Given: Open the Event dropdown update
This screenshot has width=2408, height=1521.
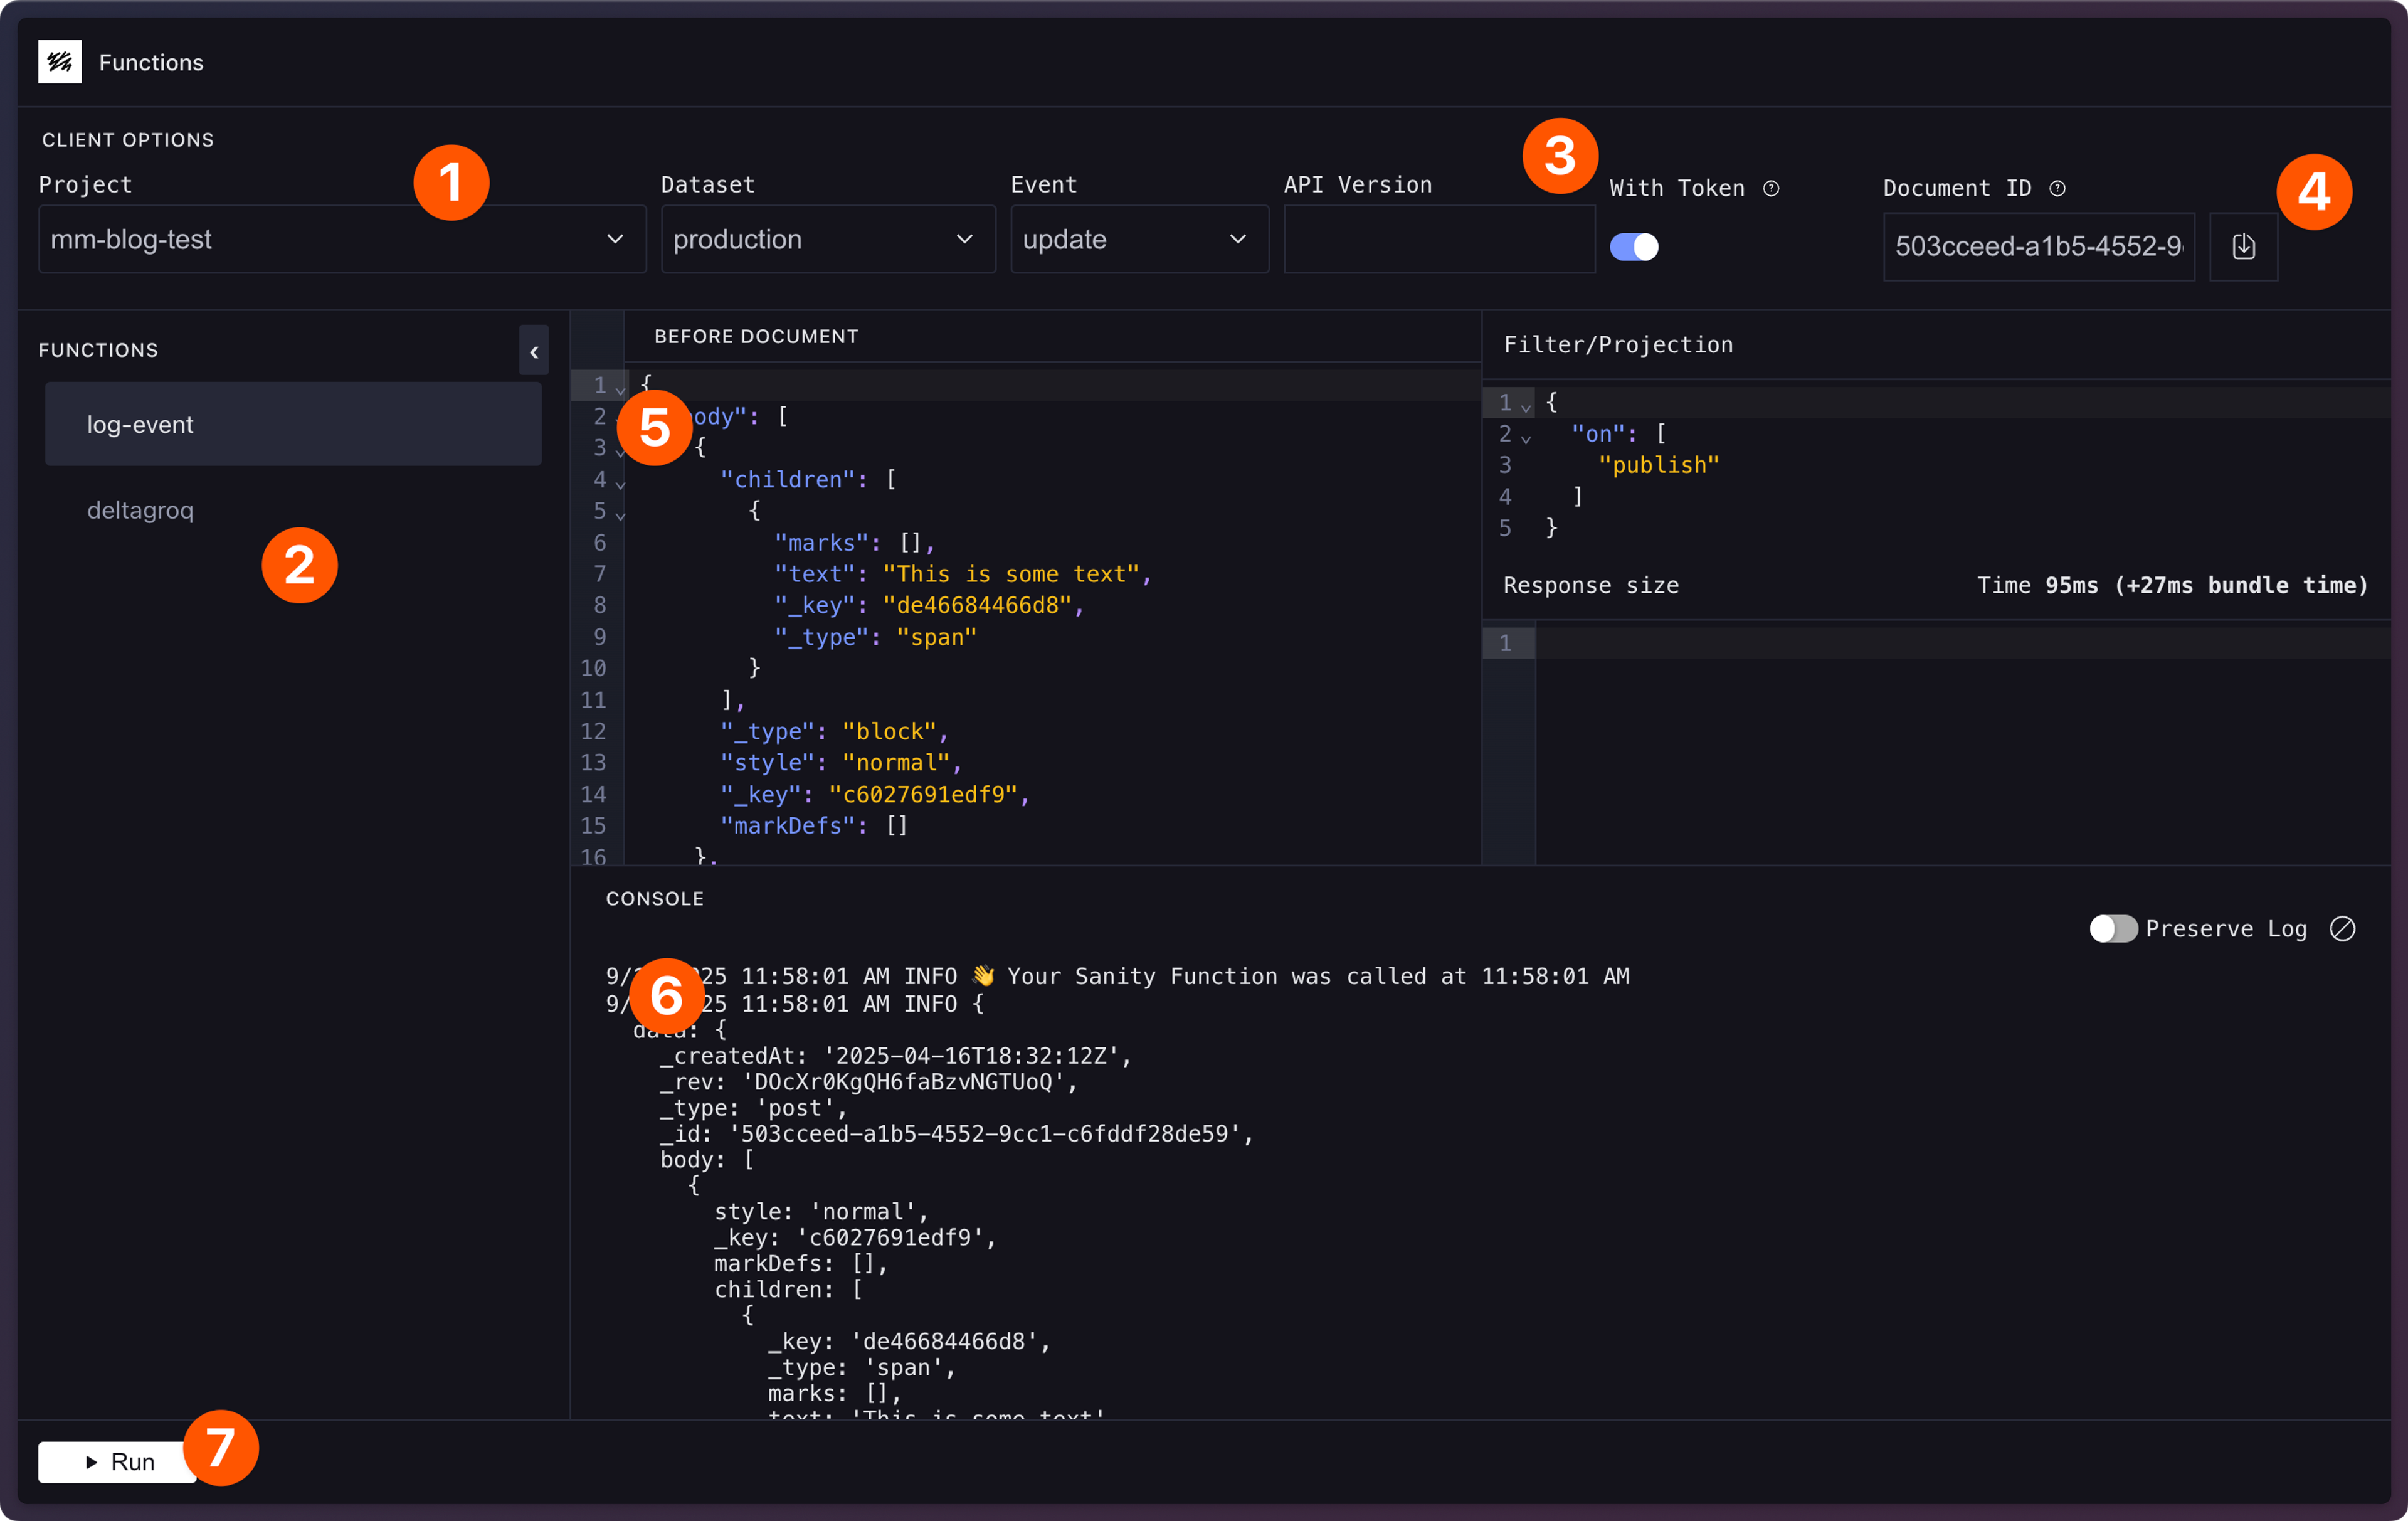Looking at the screenshot, I should point(1138,240).
